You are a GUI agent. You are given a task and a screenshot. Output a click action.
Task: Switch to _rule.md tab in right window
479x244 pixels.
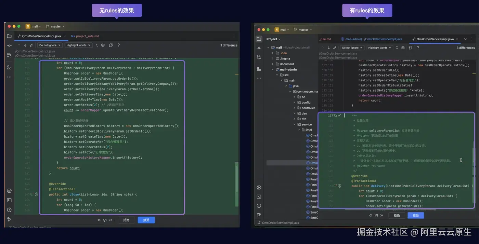point(325,39)
